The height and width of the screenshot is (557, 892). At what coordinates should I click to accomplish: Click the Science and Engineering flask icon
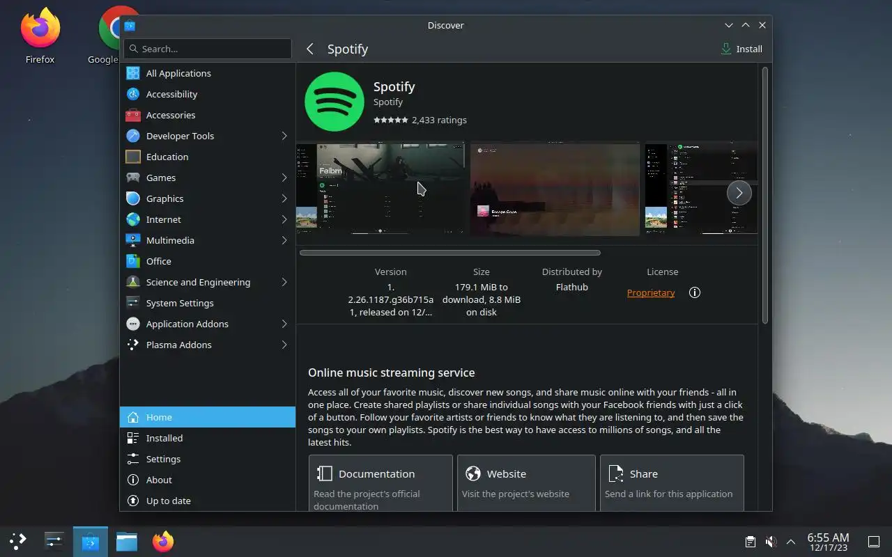[133, 282]
